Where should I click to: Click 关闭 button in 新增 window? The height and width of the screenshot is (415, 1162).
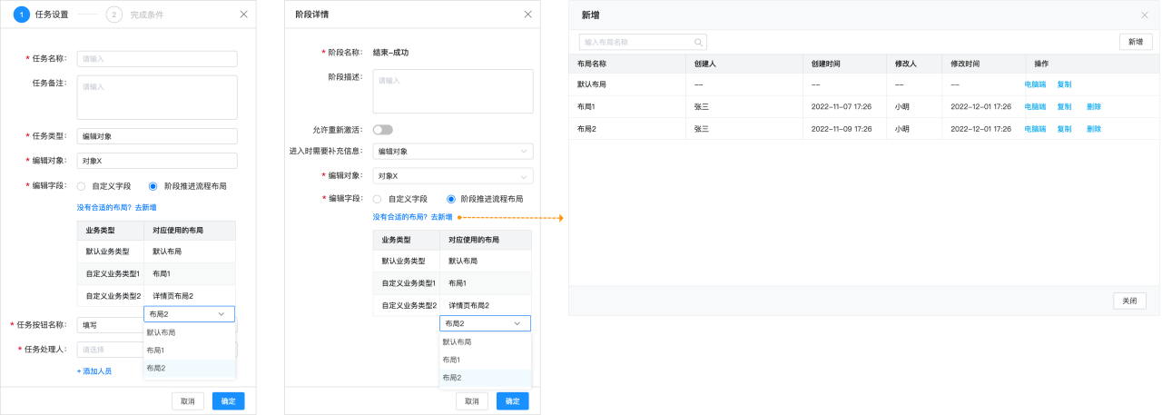1129,301
